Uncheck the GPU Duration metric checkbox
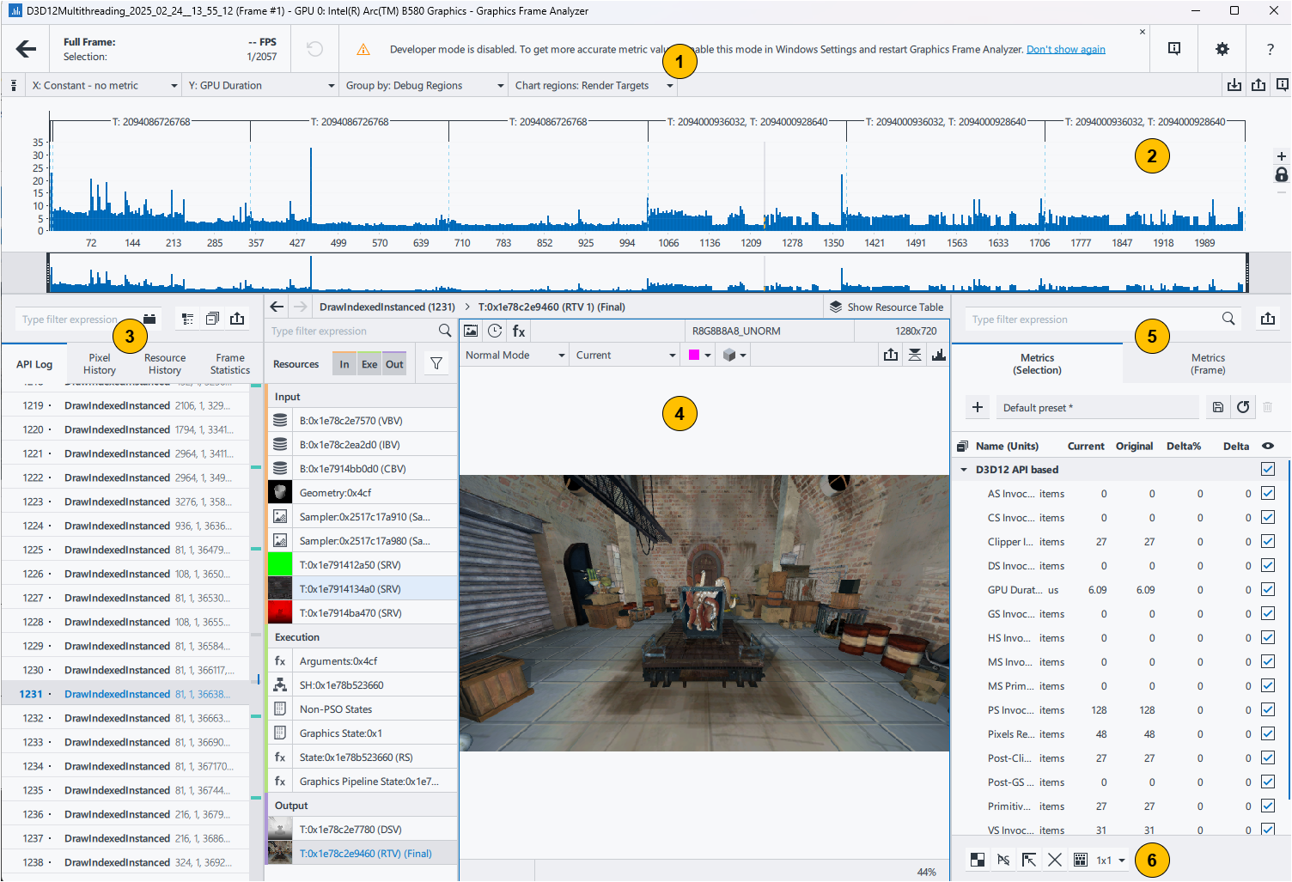 point(1267,590)
